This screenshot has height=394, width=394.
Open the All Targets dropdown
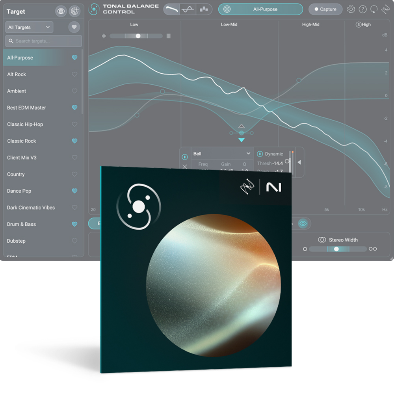point(29,27)
